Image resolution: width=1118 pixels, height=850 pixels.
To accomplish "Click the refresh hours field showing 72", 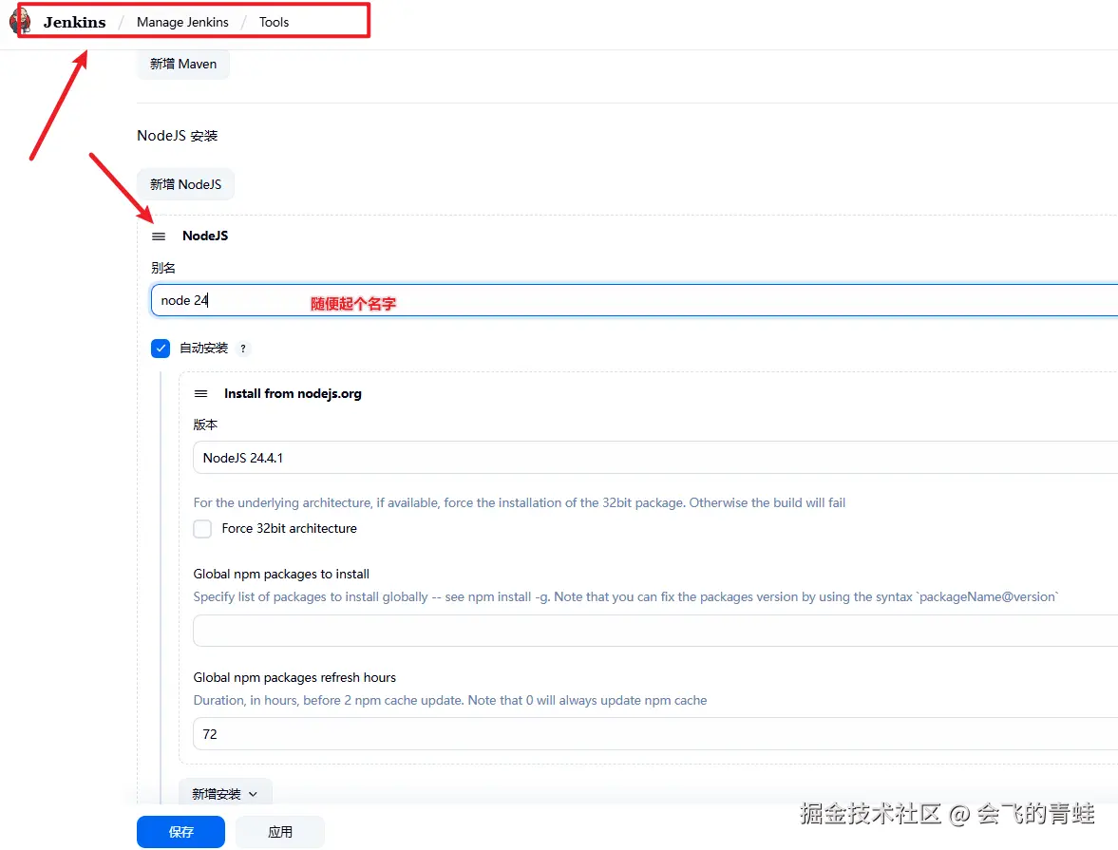I will pyautogui.click(x=655, y=734).
